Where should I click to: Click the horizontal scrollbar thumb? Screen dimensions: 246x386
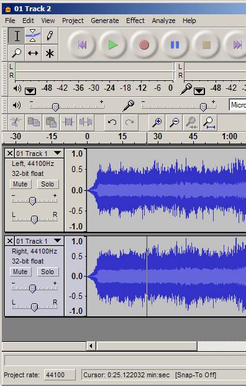(x=147, y=346)
